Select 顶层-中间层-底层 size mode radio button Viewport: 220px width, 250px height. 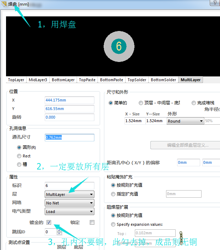point(141,103)
